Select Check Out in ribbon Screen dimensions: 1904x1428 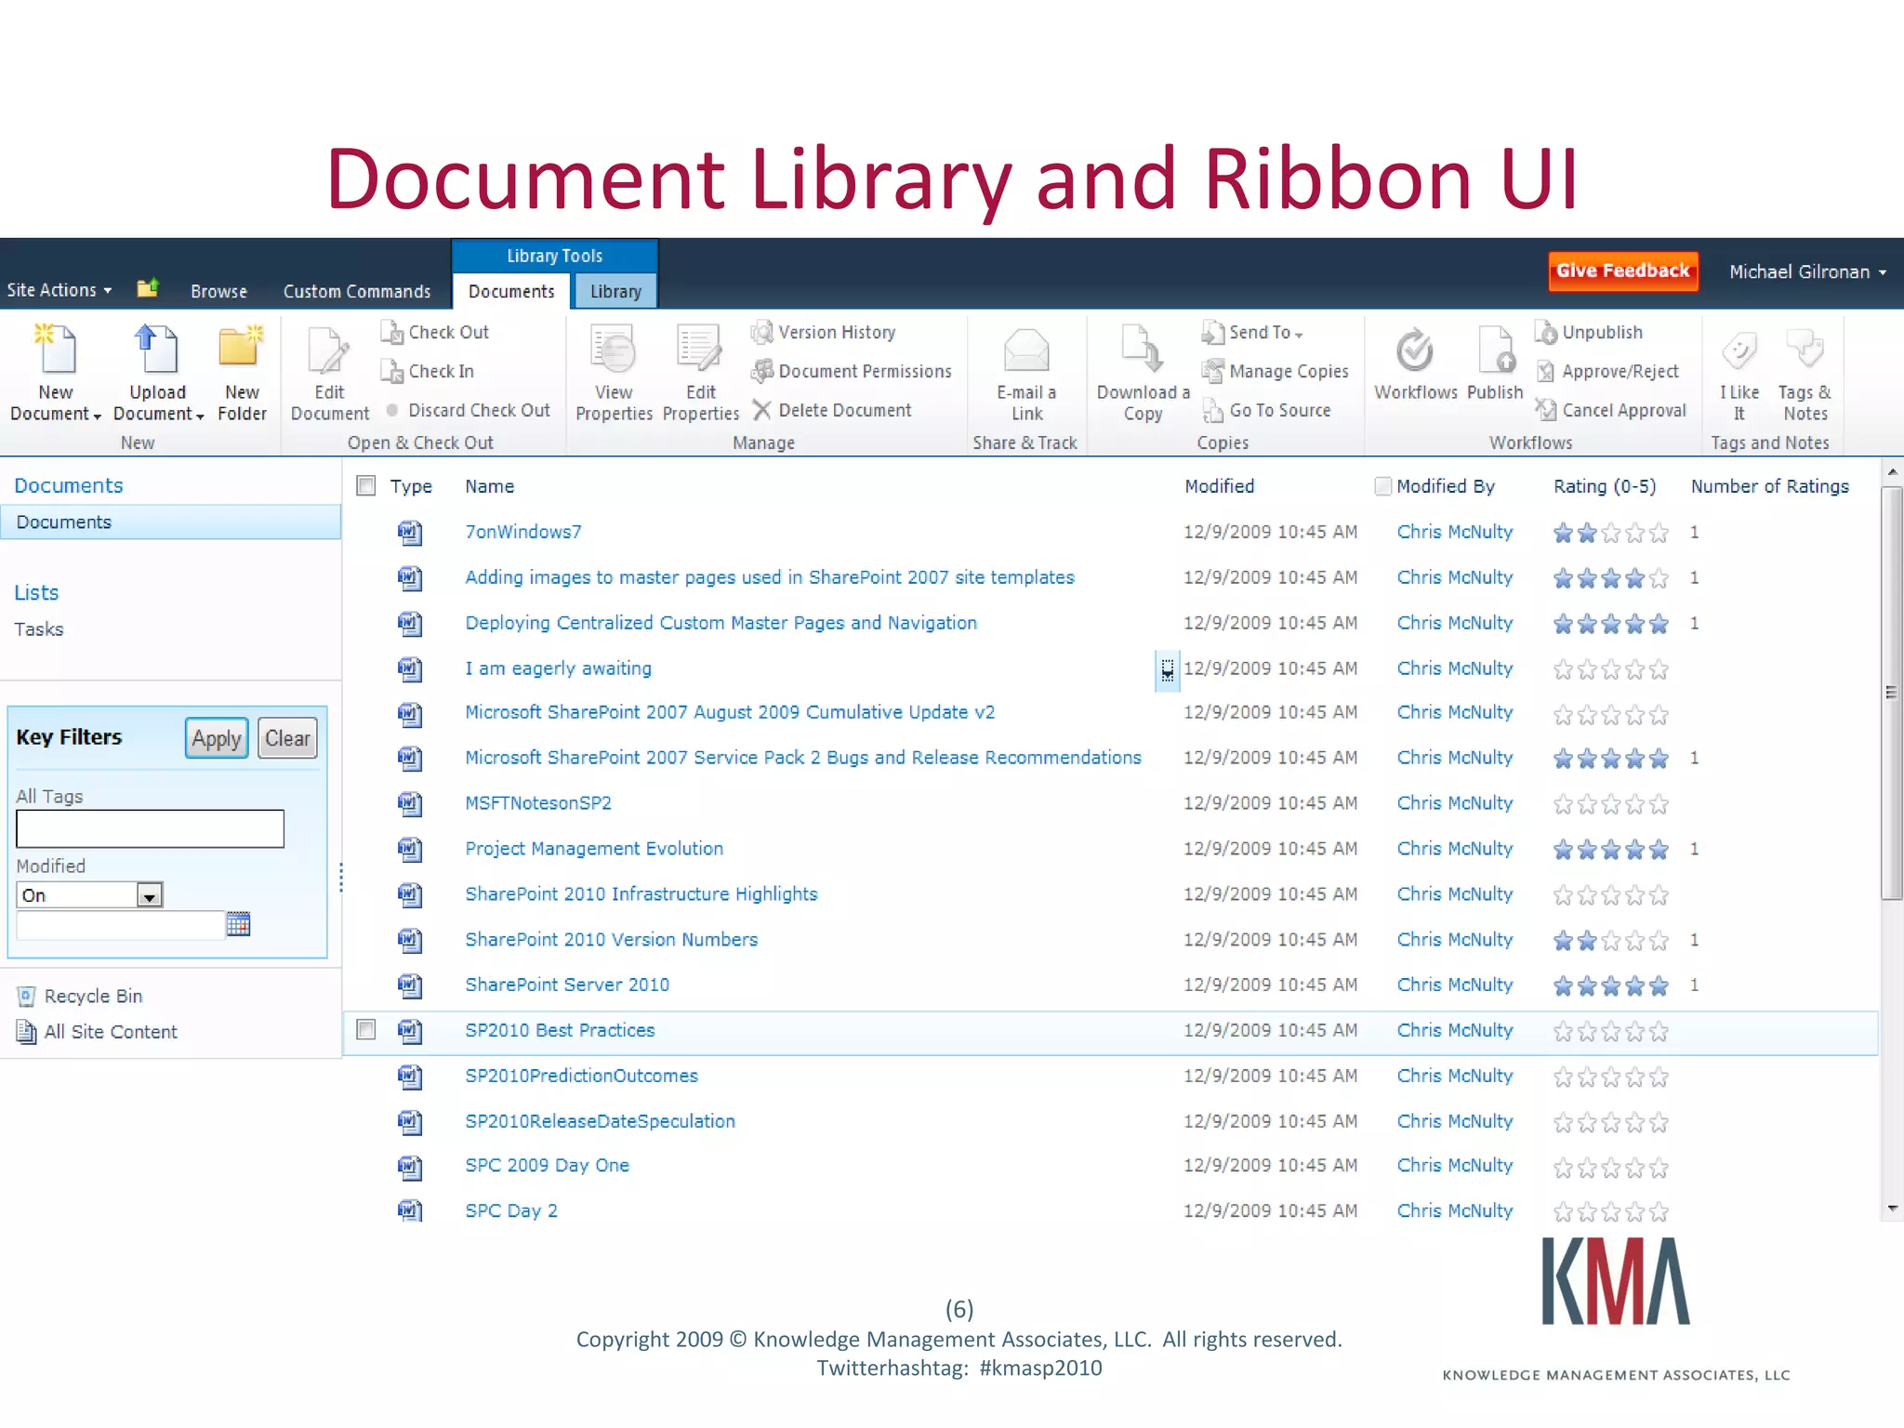[x=435, y=332]
